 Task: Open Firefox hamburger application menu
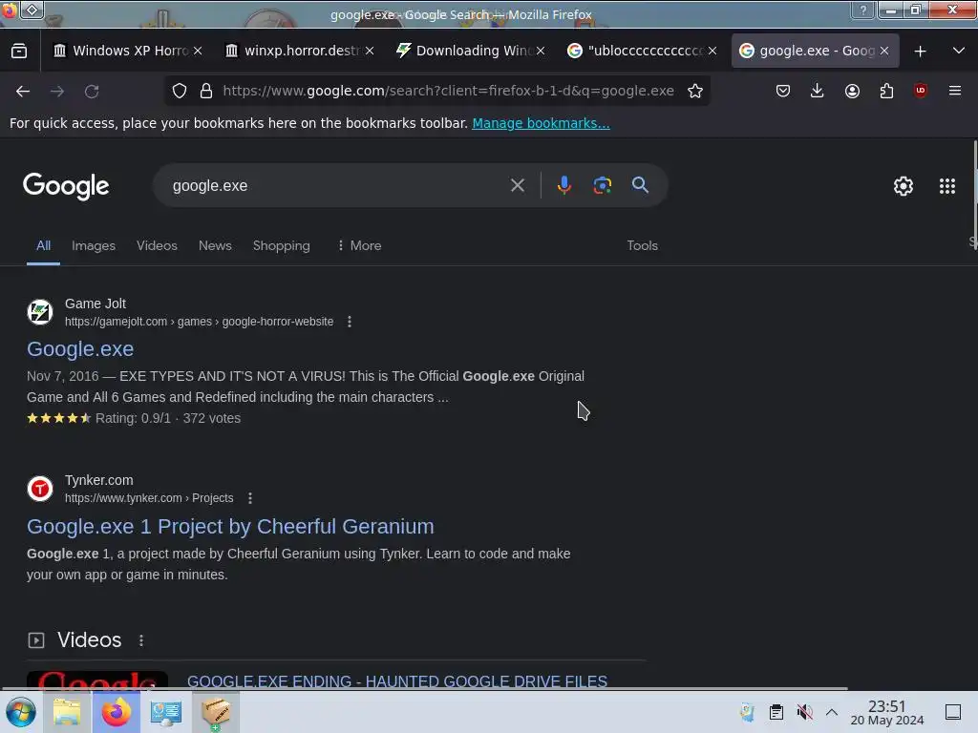pyautogui.click(x=955, y=91)
